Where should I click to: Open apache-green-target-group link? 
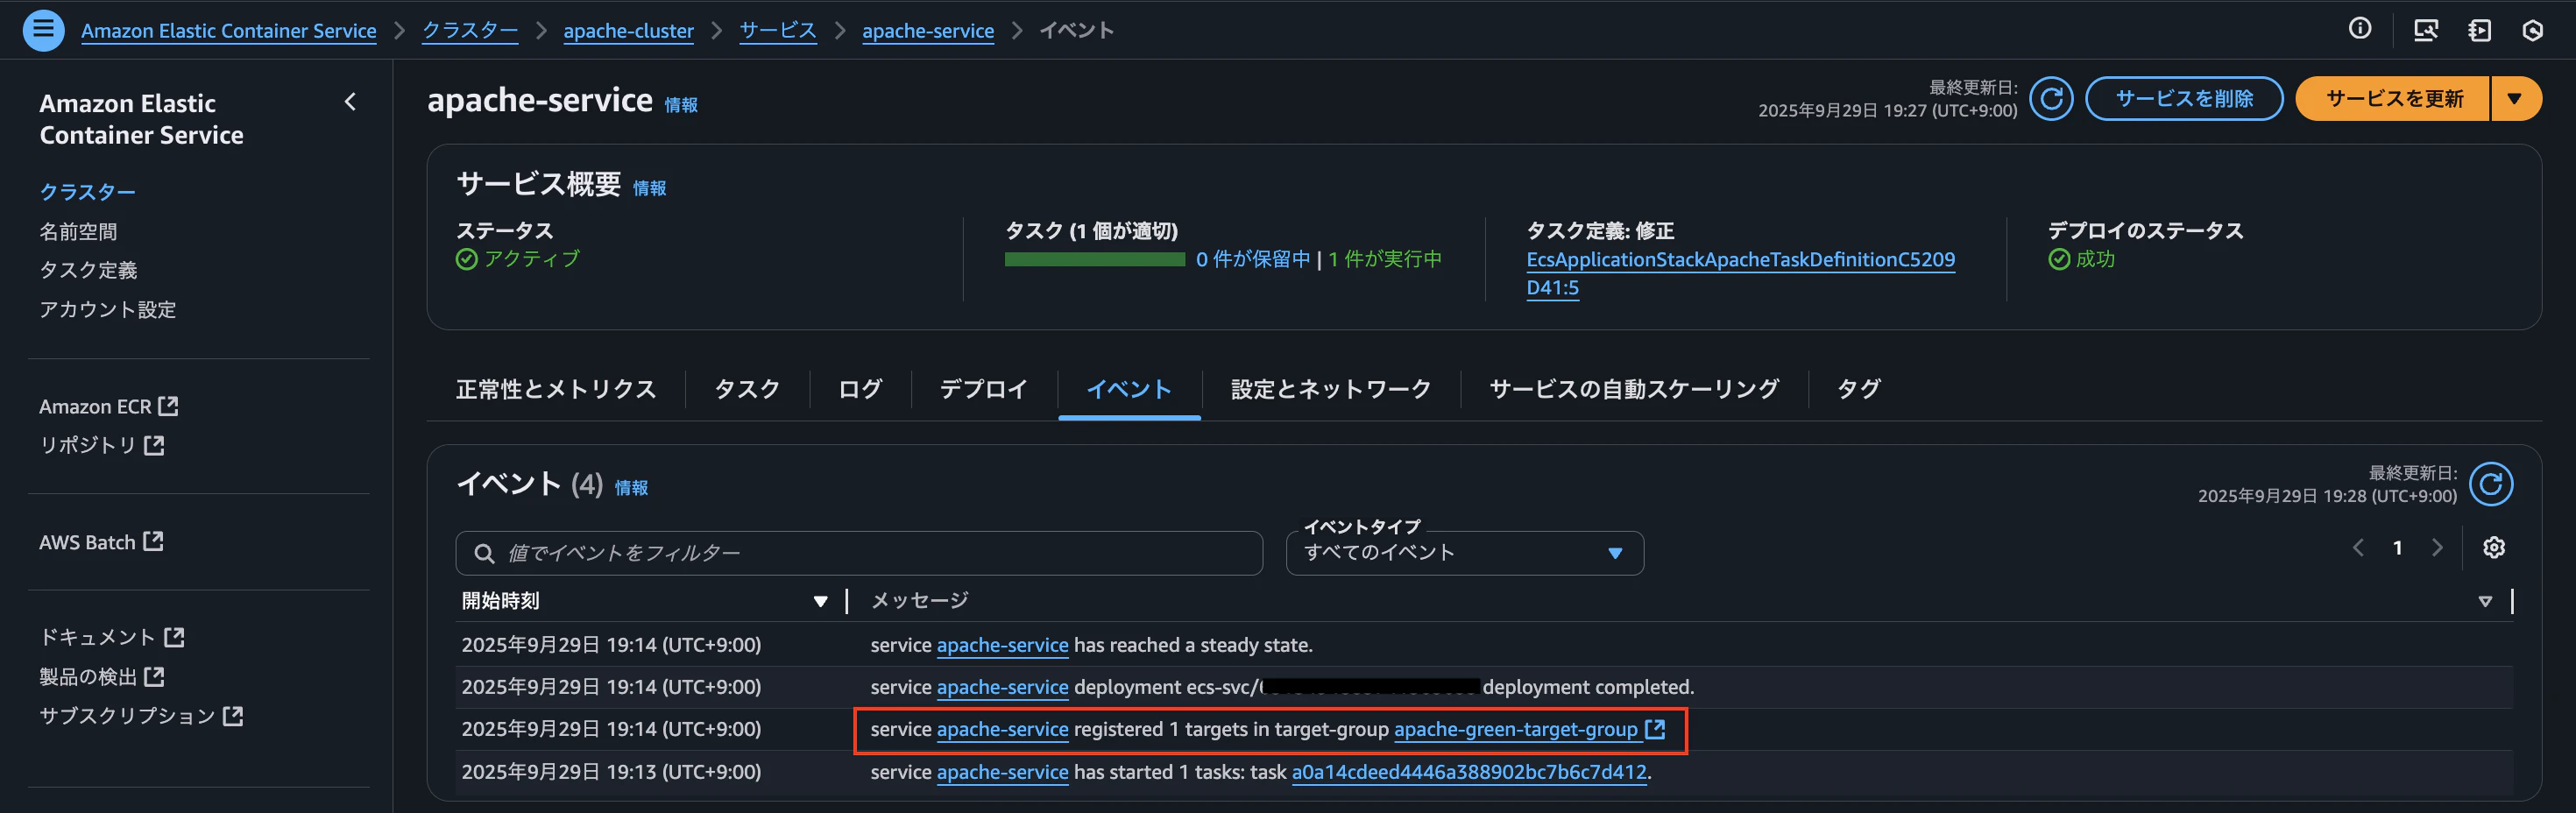pos(1515,729)
